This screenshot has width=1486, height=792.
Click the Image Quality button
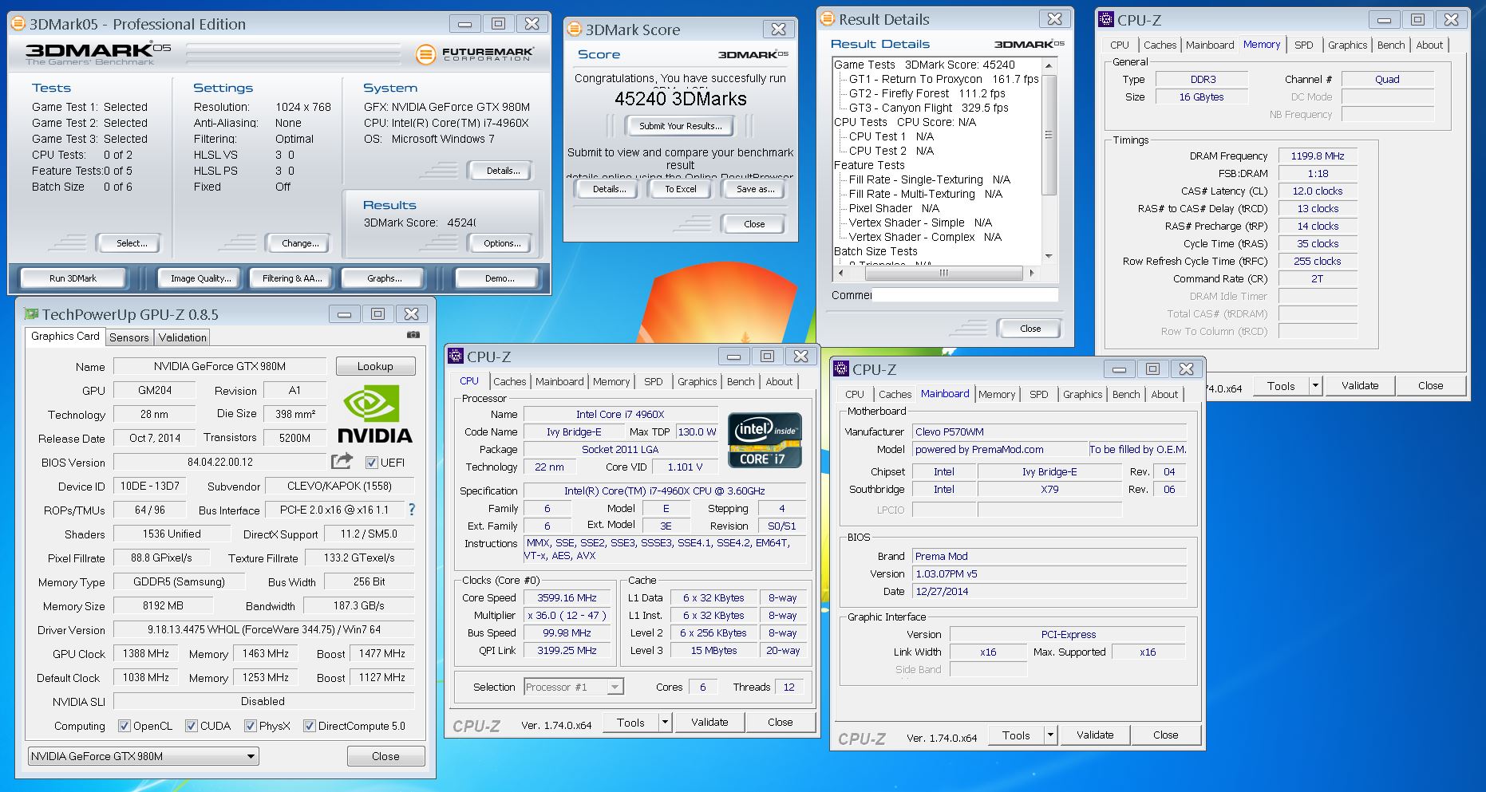[x=201, y=278]
